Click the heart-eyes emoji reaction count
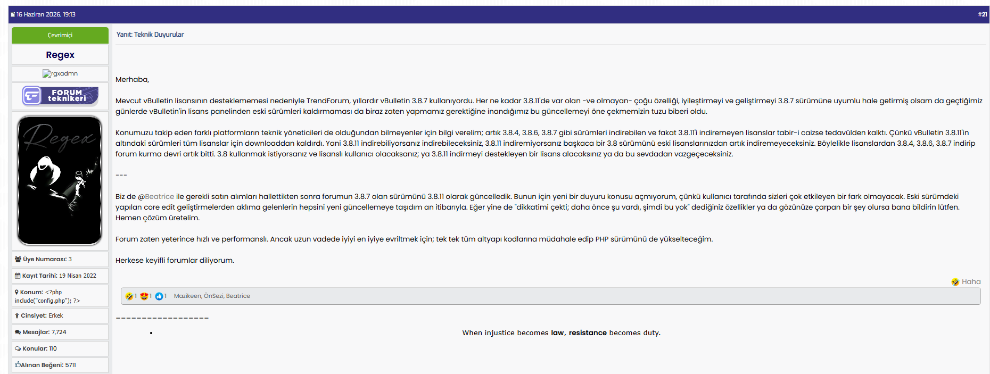 pos(146,296)
